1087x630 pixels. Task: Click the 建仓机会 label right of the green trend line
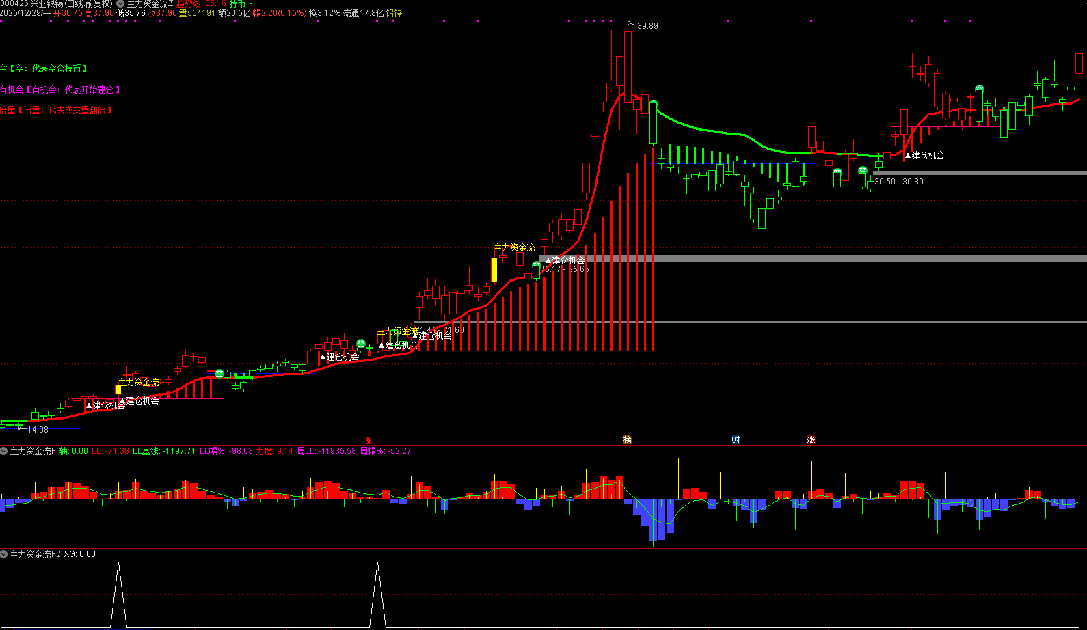(928, 156)
